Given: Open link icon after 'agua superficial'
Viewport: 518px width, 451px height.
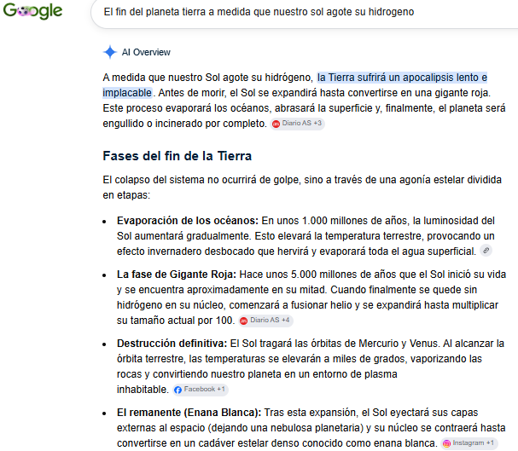Looking at the screenshot, I should point(486,251).
